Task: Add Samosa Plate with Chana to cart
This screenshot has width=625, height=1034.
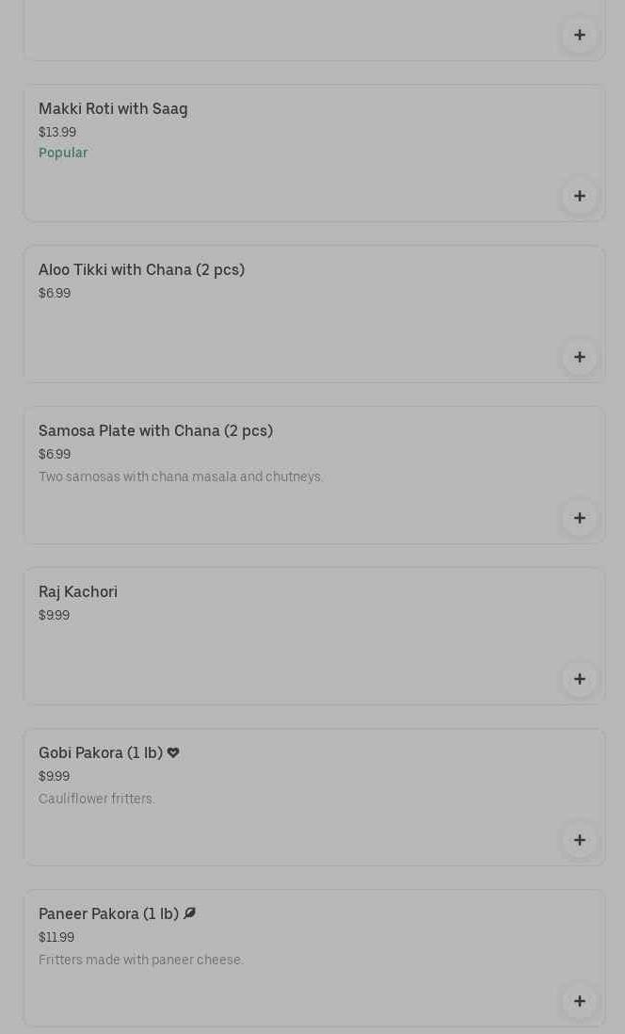Action: 579,518
